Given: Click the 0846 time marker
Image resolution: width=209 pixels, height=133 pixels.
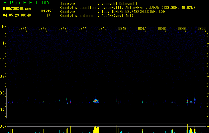Looking at the screenshot, I should point(122,29).
